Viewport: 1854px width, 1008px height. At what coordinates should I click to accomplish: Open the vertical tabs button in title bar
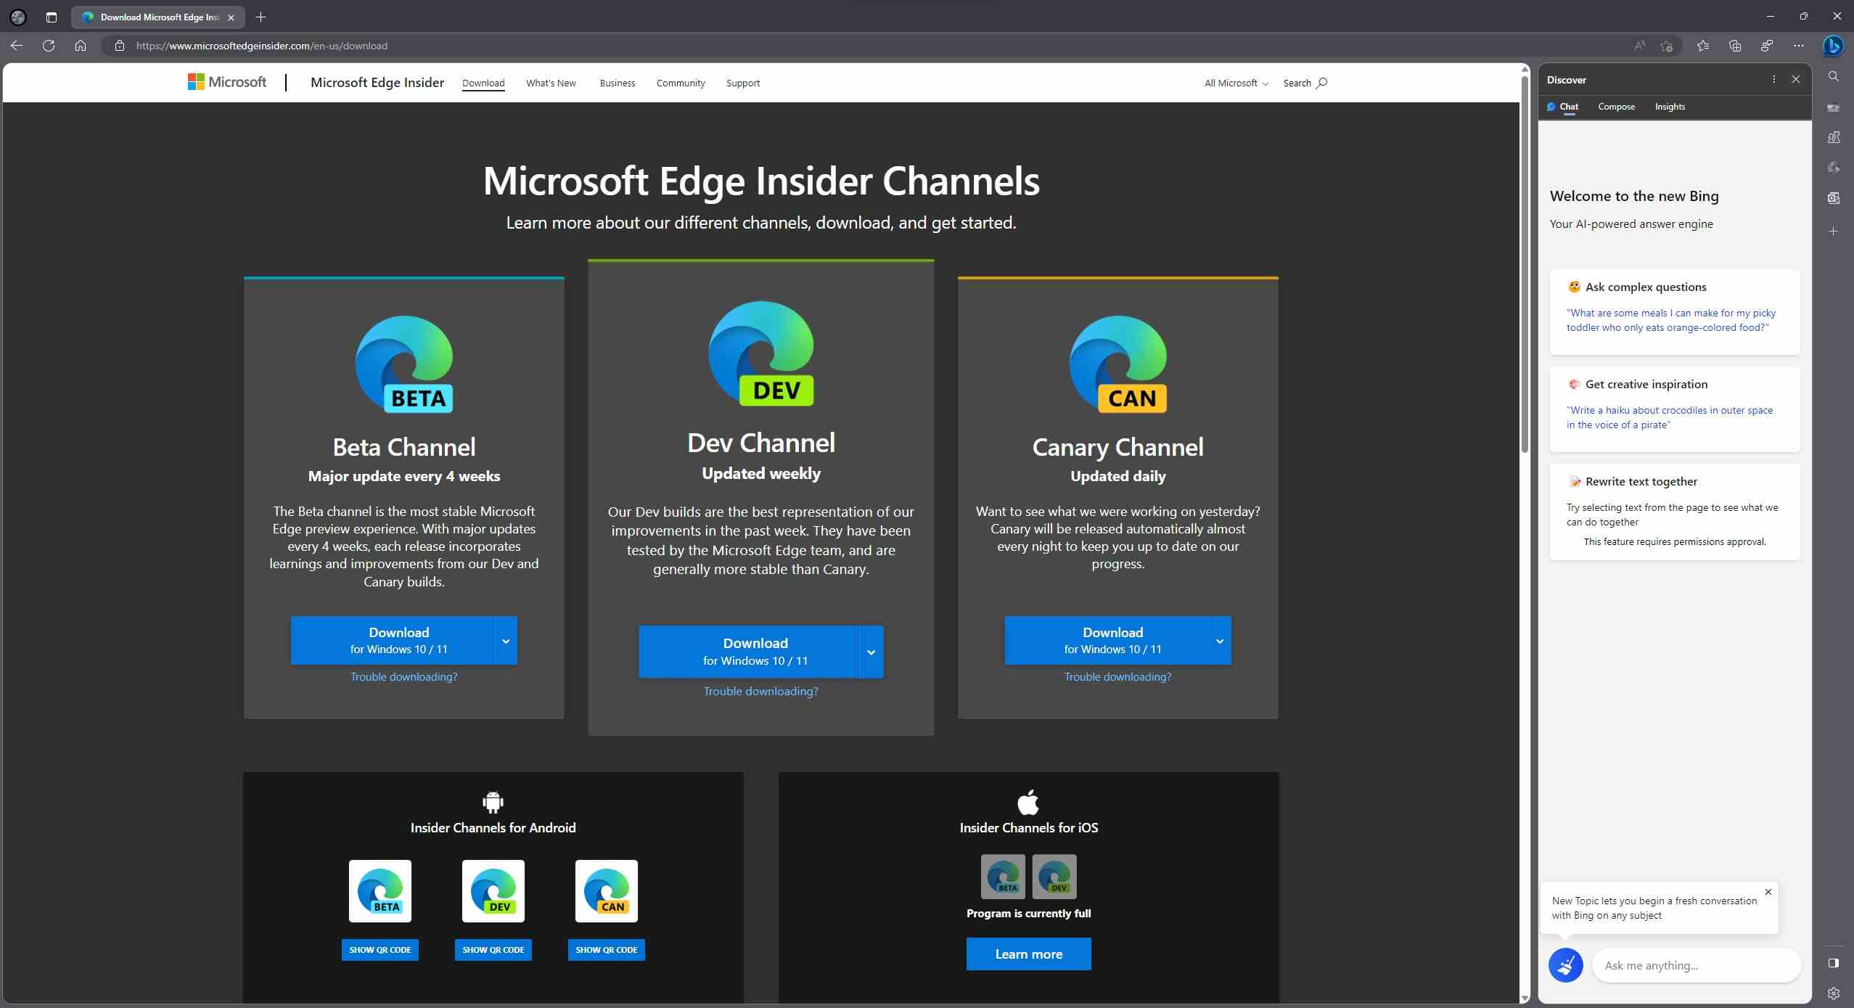click(51, 17)
